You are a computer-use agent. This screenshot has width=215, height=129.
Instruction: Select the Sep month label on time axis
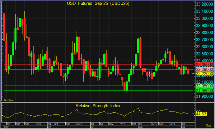pos(183,127)
